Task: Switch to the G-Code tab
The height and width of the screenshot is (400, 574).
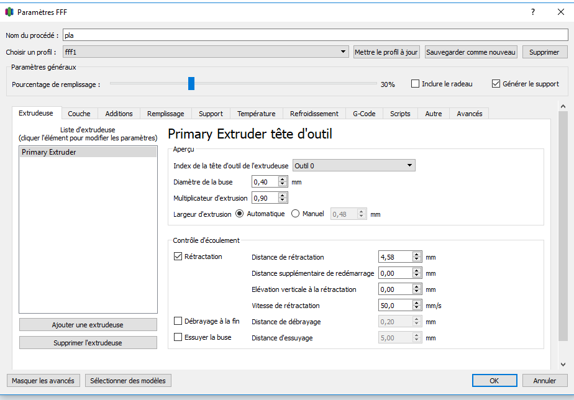Action: click(364, 114)
